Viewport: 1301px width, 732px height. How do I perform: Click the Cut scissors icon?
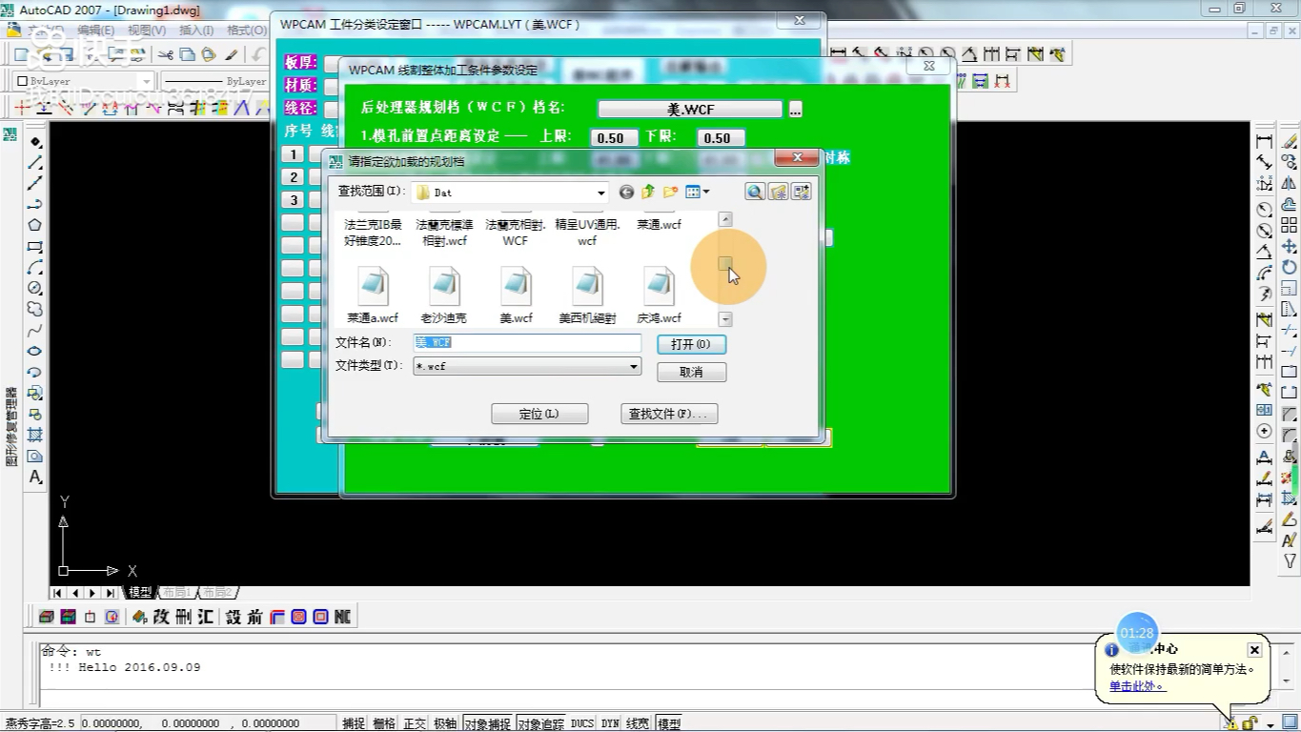coord(166,55)
